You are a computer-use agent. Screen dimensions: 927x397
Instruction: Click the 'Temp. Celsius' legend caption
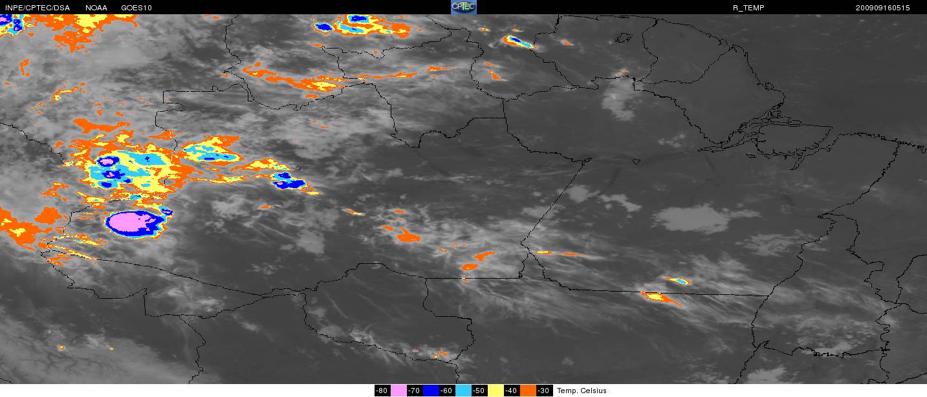click(582, 391)
